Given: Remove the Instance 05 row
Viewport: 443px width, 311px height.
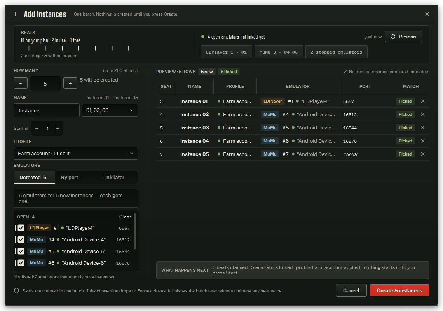Looking at the screenshot, I should [423, 154].
